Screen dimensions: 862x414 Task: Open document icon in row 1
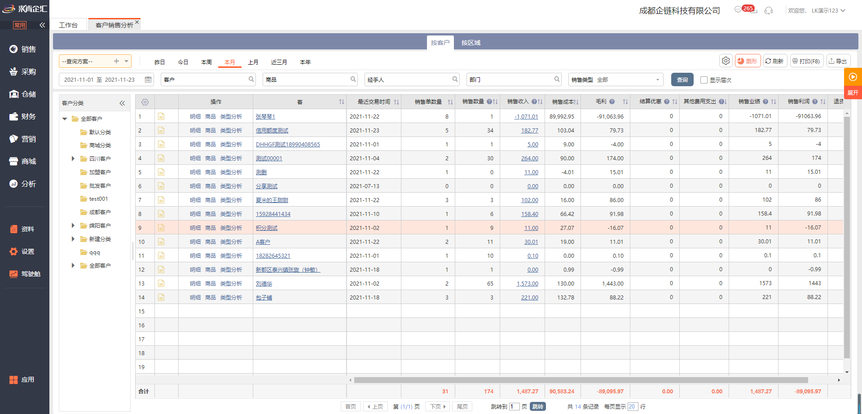[x=161, y=116]
